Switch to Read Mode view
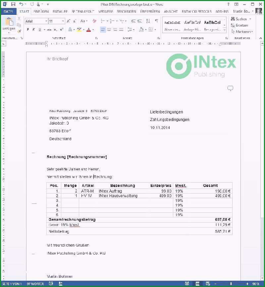 (187, 284)
